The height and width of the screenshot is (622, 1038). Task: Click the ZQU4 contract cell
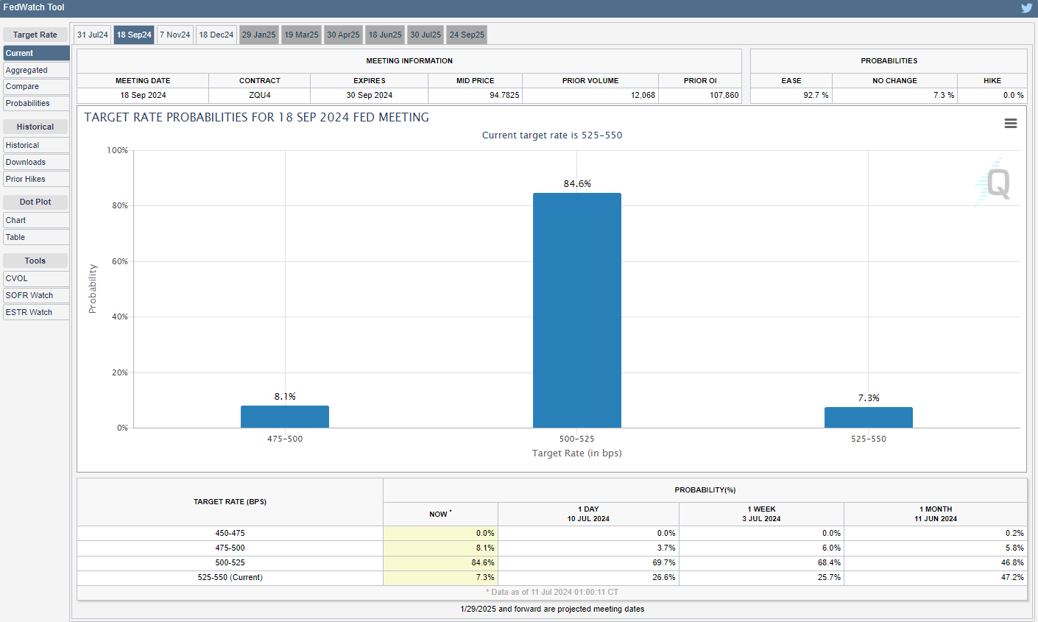coord(259,95)
